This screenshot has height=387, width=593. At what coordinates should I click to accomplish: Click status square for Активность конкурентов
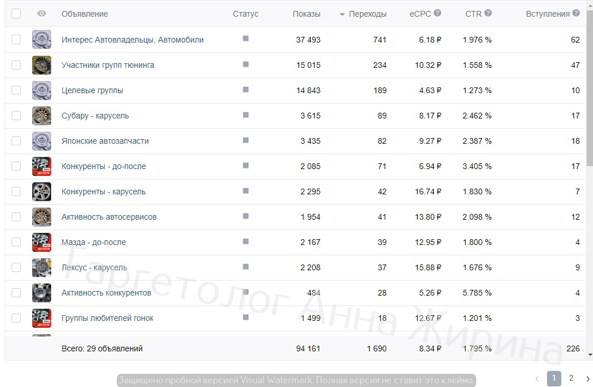[246, 292]
